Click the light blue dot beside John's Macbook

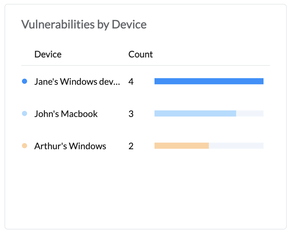(24, 114)
